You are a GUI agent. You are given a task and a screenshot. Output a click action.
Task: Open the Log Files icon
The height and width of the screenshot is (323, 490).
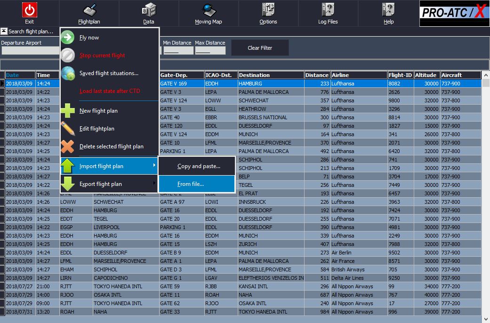(328, 10)
